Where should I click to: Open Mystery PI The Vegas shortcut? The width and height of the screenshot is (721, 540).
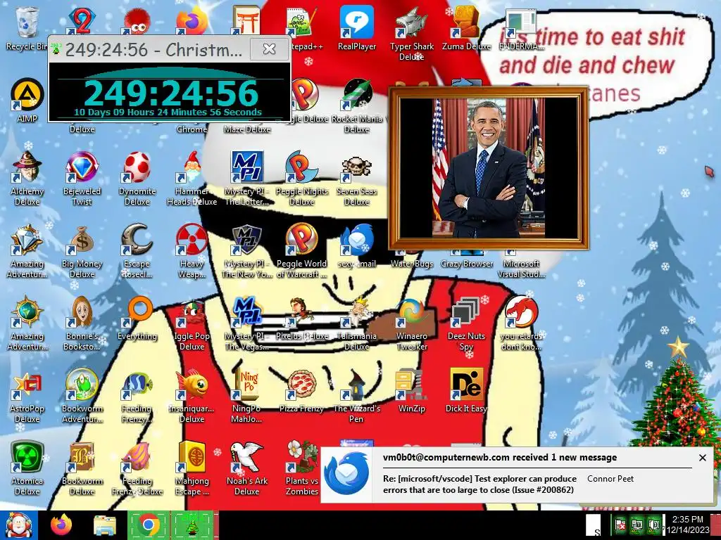[x=247, y=323]
